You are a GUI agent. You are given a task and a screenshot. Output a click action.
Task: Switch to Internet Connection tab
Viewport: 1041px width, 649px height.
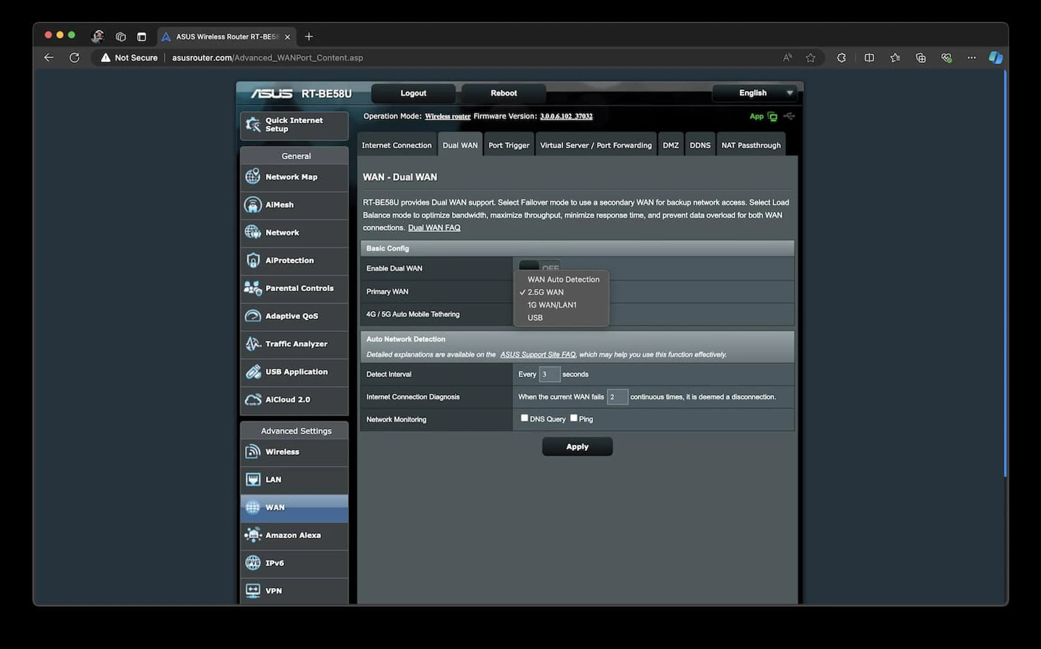396,145
